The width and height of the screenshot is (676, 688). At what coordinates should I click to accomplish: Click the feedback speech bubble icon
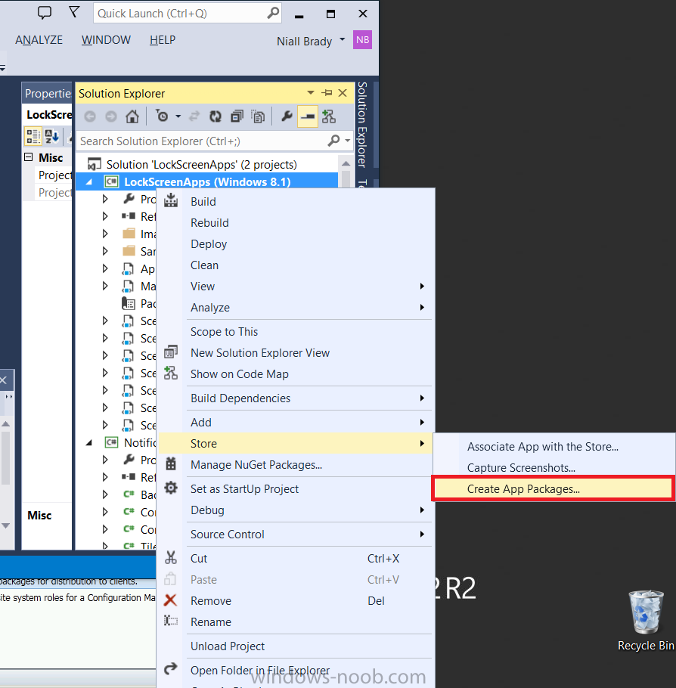pyautogui.click(x=45, y=13)
